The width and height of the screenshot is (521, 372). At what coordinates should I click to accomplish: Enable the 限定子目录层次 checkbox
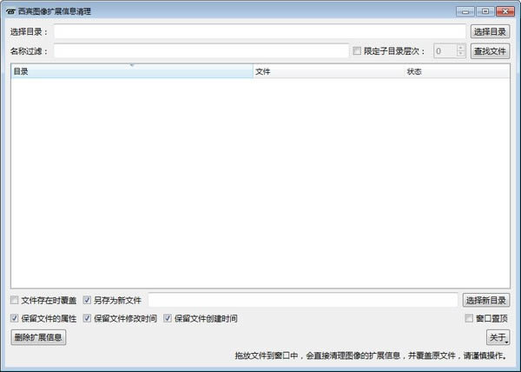click(358, 51)
